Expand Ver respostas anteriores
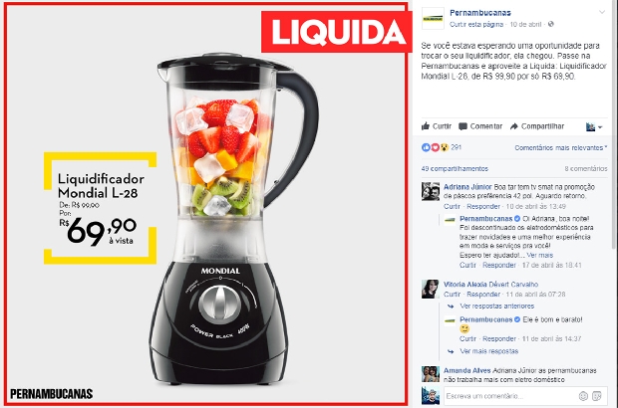The image size is (618, 408). [x=496, y=306]
